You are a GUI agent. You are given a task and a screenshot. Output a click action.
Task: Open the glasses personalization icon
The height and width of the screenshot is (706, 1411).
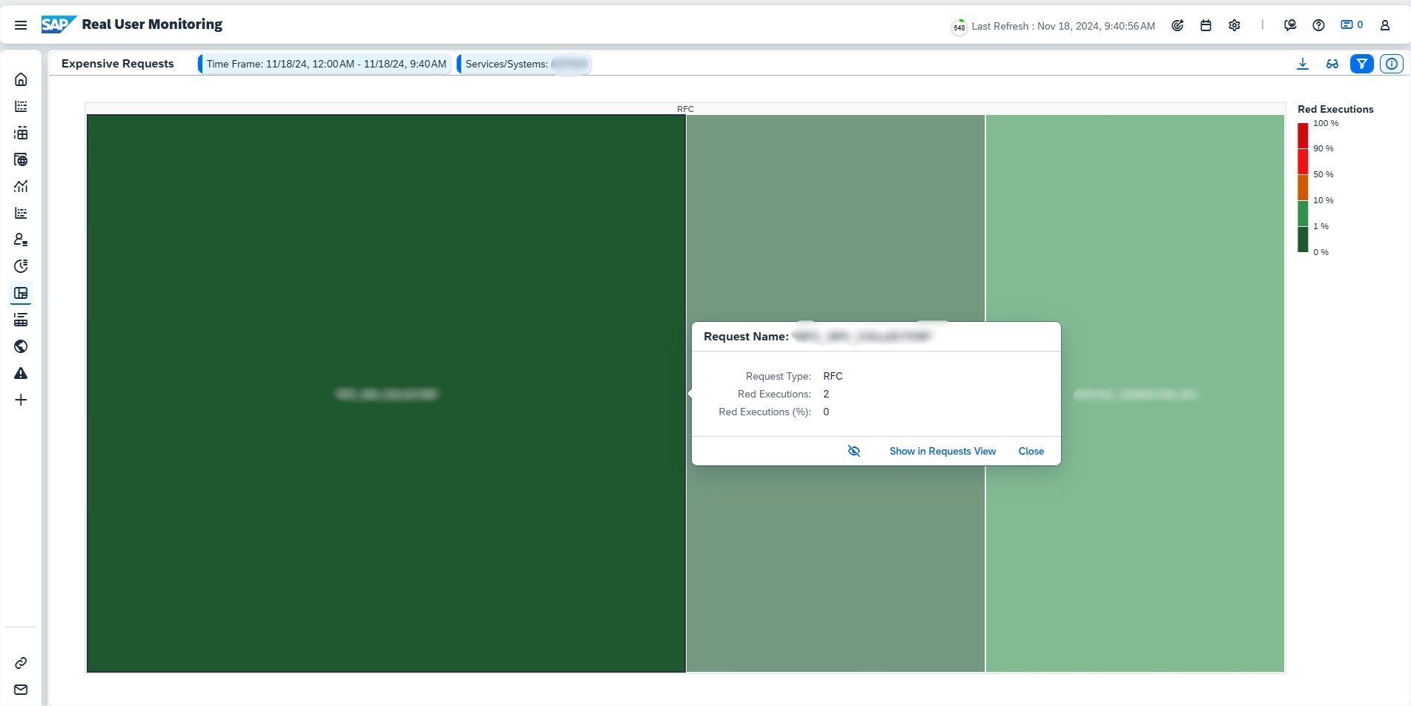(x=1332, y=64)
